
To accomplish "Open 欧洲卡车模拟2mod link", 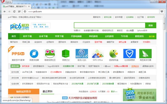I will pos(30,78).
